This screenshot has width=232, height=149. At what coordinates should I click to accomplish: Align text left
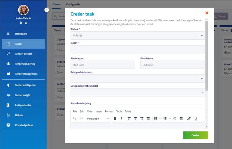pos(129,119)
